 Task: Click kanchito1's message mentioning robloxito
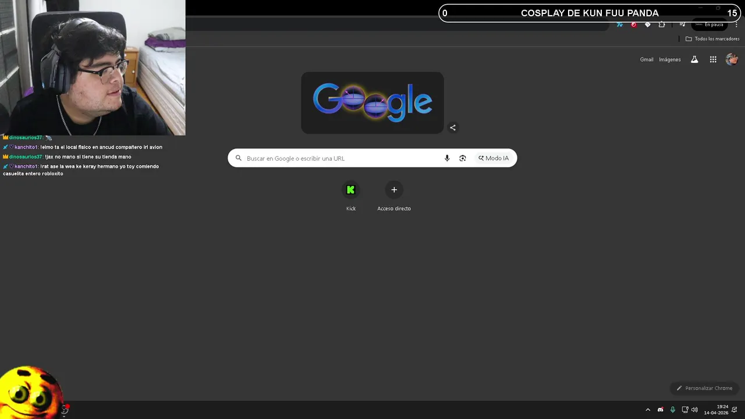click(x=81, y=170)
